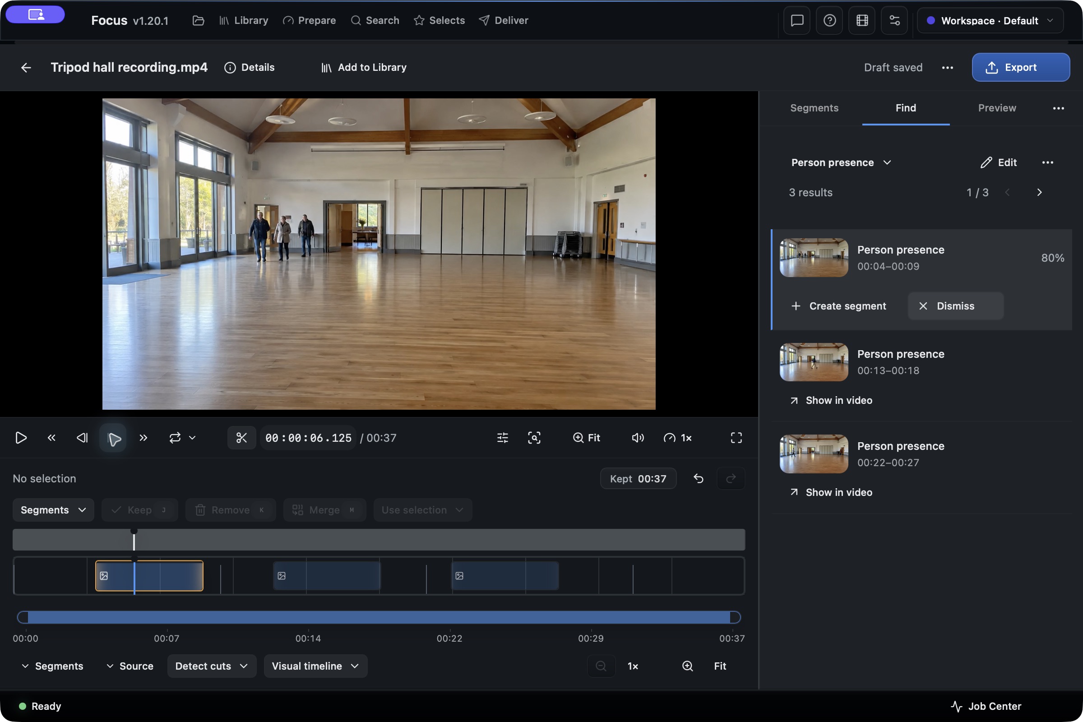Zoom in the timeline magnifier
Screen dimensions: 1083x722
(687, 666)
